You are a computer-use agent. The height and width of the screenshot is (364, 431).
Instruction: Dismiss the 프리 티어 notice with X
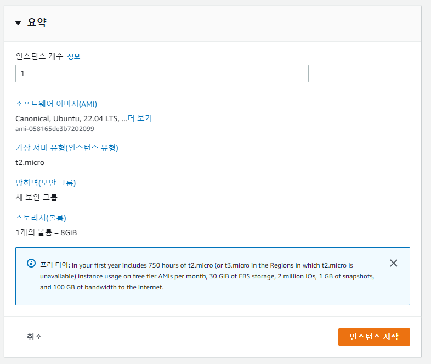coord(394,263)
